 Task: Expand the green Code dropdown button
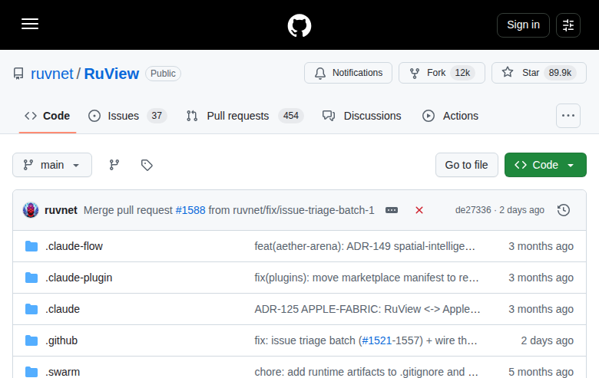pos(545,165)
